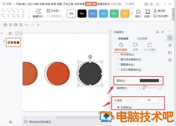Click the cloud sync icon
The width and height of the screenshot is (176, 126).
pos(146,4)
